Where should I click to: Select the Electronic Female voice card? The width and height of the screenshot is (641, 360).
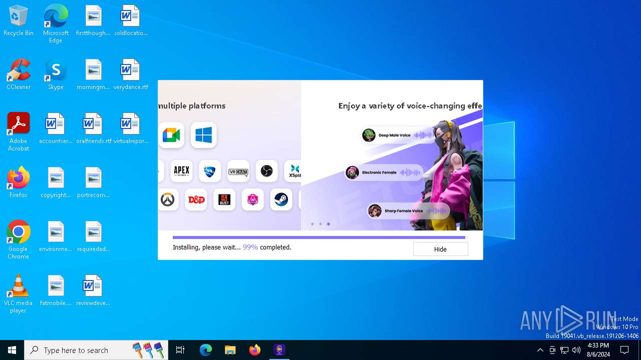point(384,172)
